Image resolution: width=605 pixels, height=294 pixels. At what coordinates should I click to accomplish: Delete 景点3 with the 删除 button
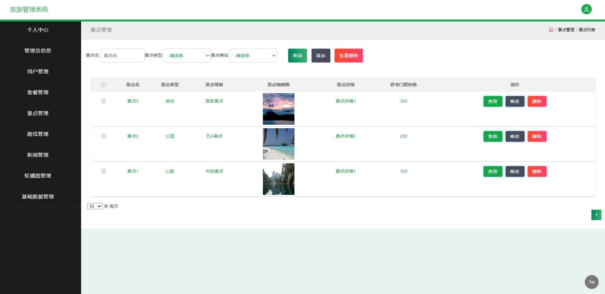pyautogui.click(x=537, y=101)
